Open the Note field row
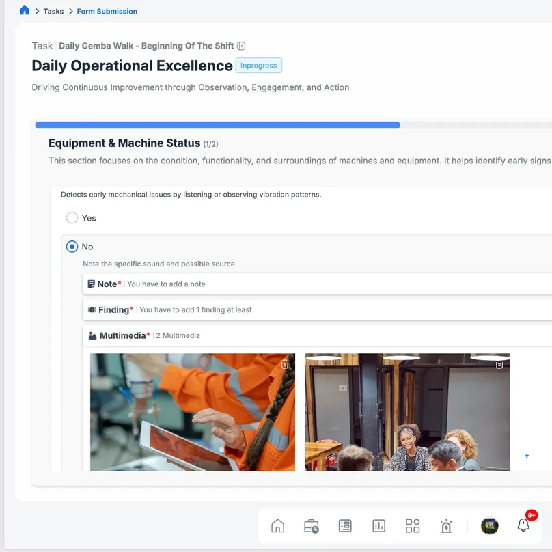Screen dimensions: 552x552 (317, 284)
